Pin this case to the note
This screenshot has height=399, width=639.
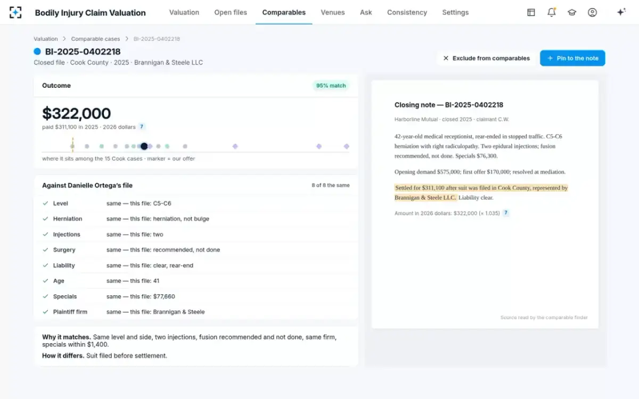(x=572, y=58)
